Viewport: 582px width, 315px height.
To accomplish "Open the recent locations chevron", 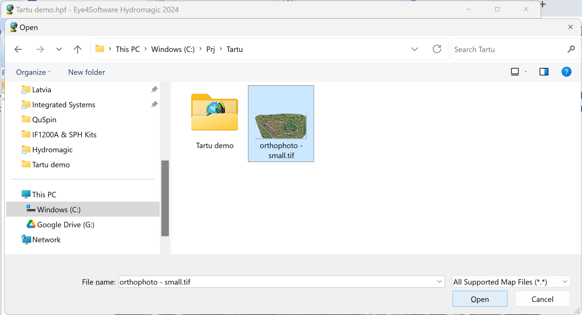I will (59, 49).
